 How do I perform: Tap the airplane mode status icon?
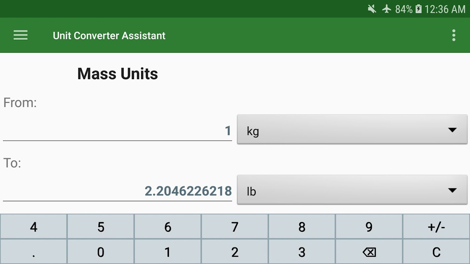[x=386, y=9]
